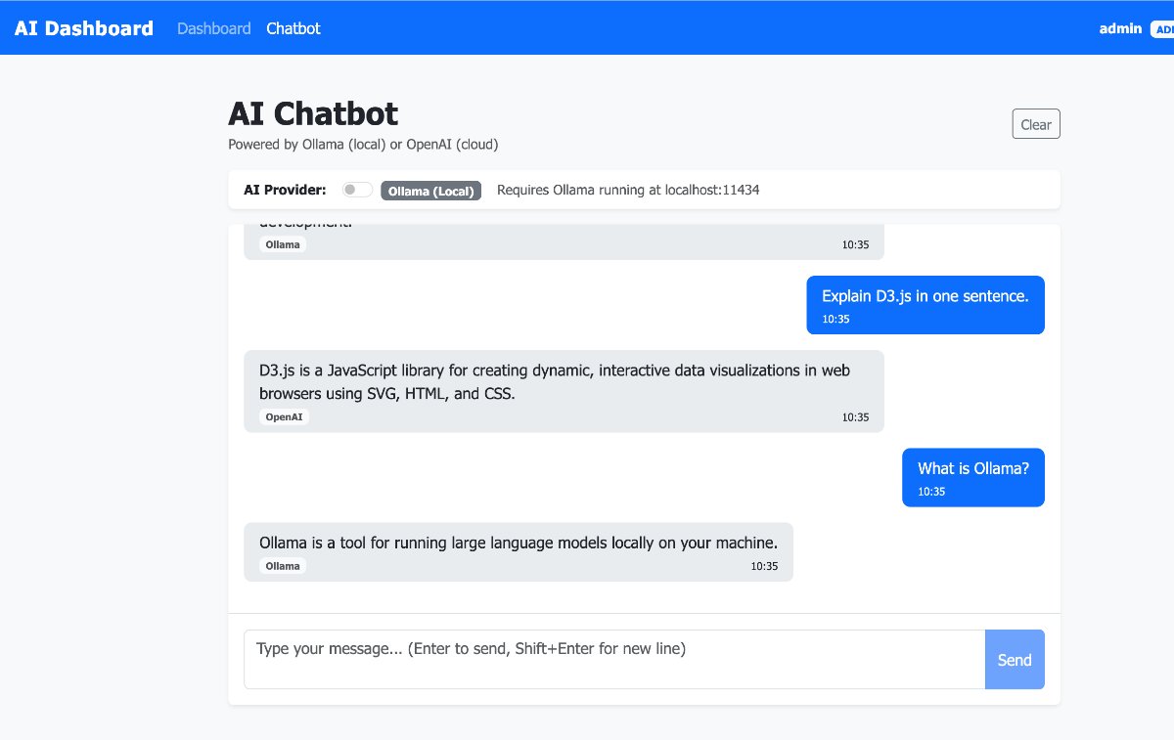The width and height of the screenshot is (1174, 740).
Task: Click the Clear chat button
Action: pyautogui.click(x=1035, y=124)
